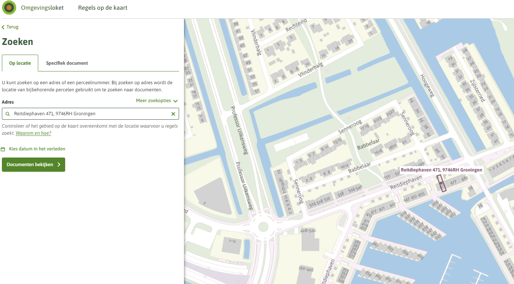Click the calendar icon for past date
The width and height of the screenshot is (514, 284).
(3, 149)
